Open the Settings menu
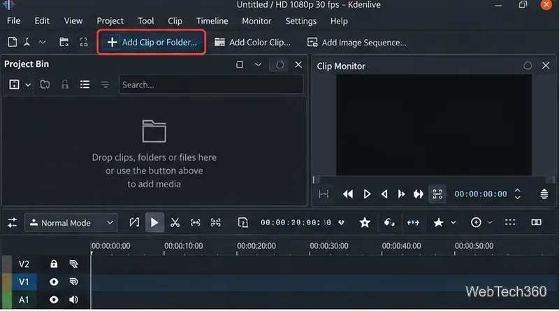 301,21
